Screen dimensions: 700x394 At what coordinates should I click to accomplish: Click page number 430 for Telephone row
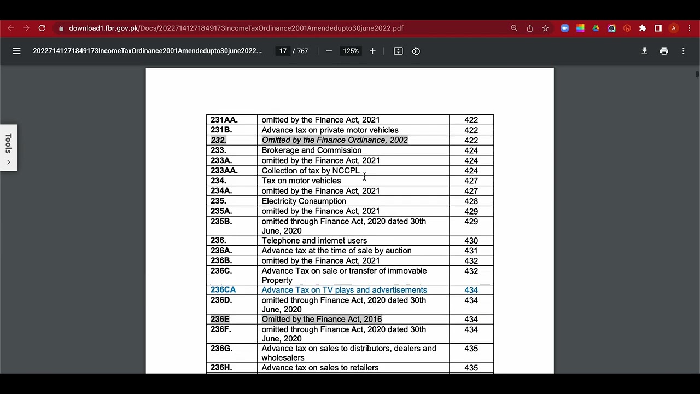[x=471, y=241]
